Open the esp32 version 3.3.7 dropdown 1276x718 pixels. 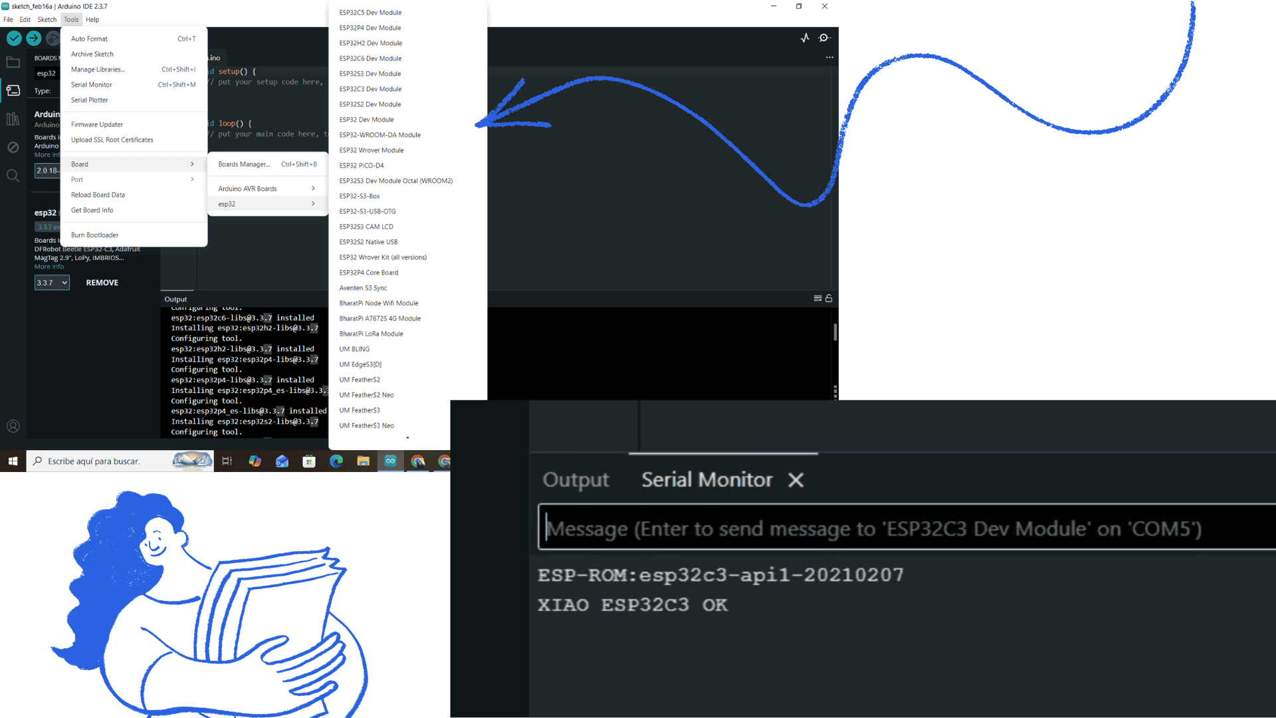tap(52, 283)
